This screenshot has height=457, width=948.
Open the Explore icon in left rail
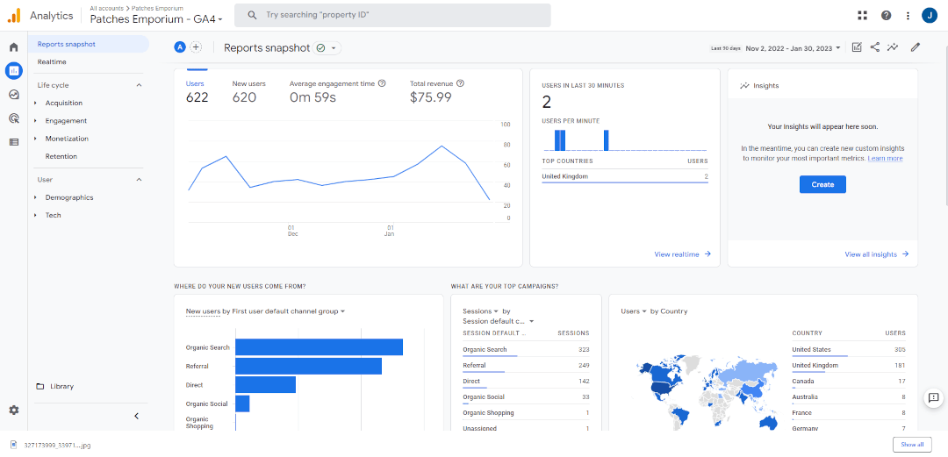tap(14, 95)
